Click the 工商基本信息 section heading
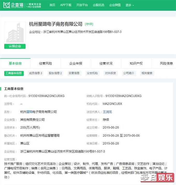 (14, 89)
